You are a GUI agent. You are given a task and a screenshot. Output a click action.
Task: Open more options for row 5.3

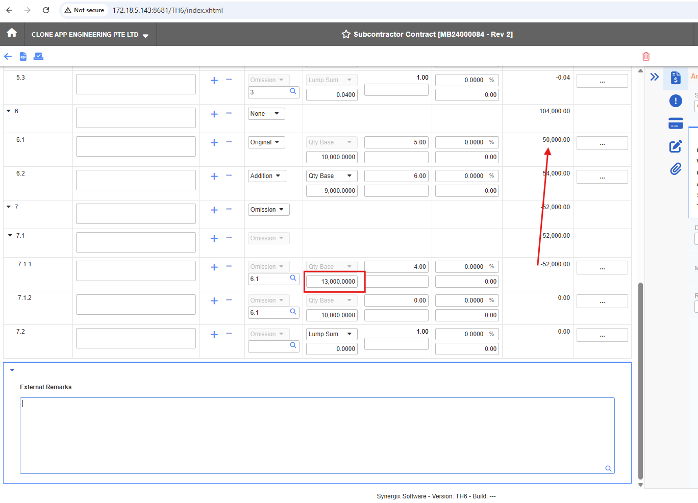click(229, 79)
